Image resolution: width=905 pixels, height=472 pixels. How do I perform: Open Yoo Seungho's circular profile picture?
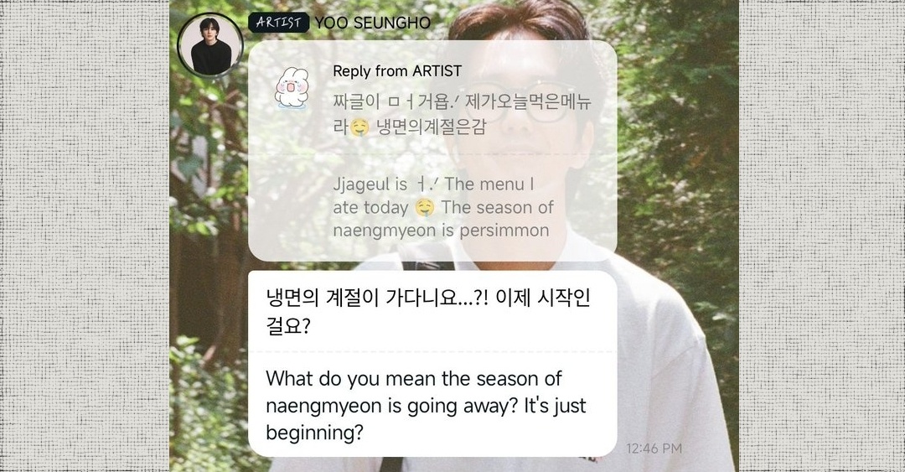pos(210,45)
